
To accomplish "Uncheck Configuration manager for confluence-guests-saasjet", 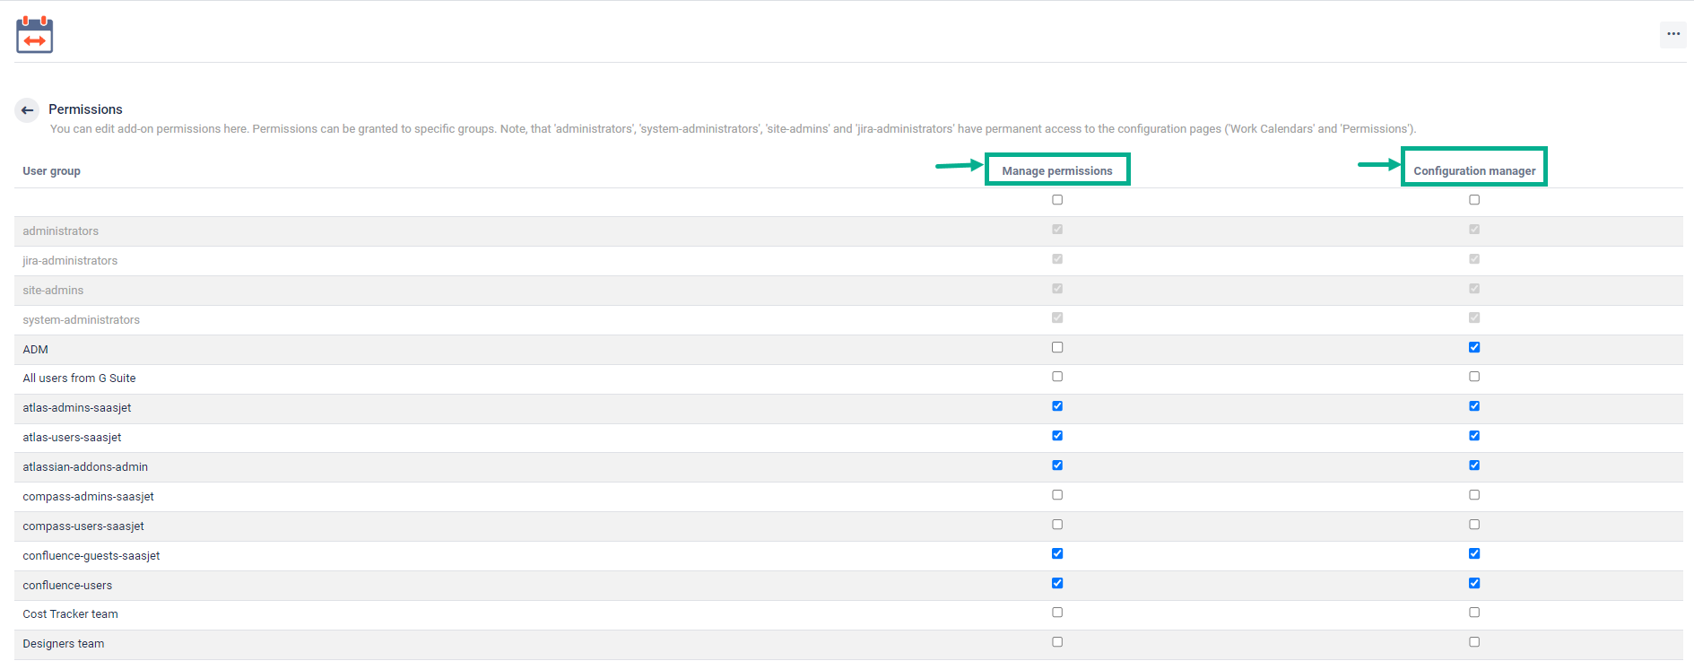I will click(x=1474, y=554).
